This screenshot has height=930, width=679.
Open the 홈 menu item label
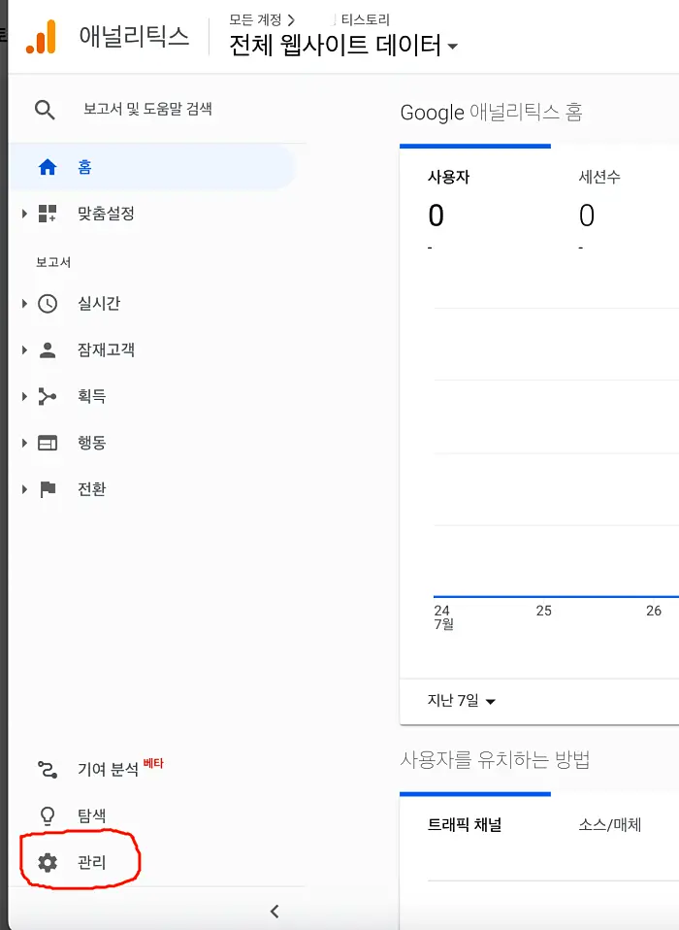click(84, 167)
